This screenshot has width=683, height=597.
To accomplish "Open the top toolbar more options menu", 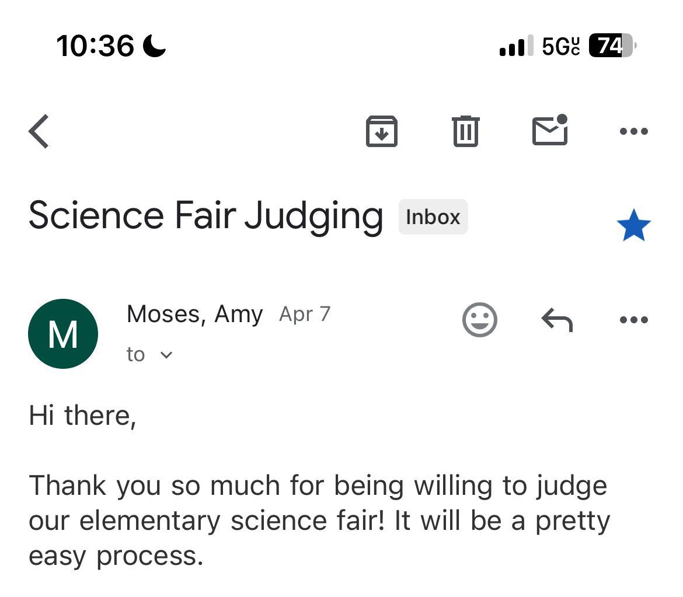I will (633, 131).
